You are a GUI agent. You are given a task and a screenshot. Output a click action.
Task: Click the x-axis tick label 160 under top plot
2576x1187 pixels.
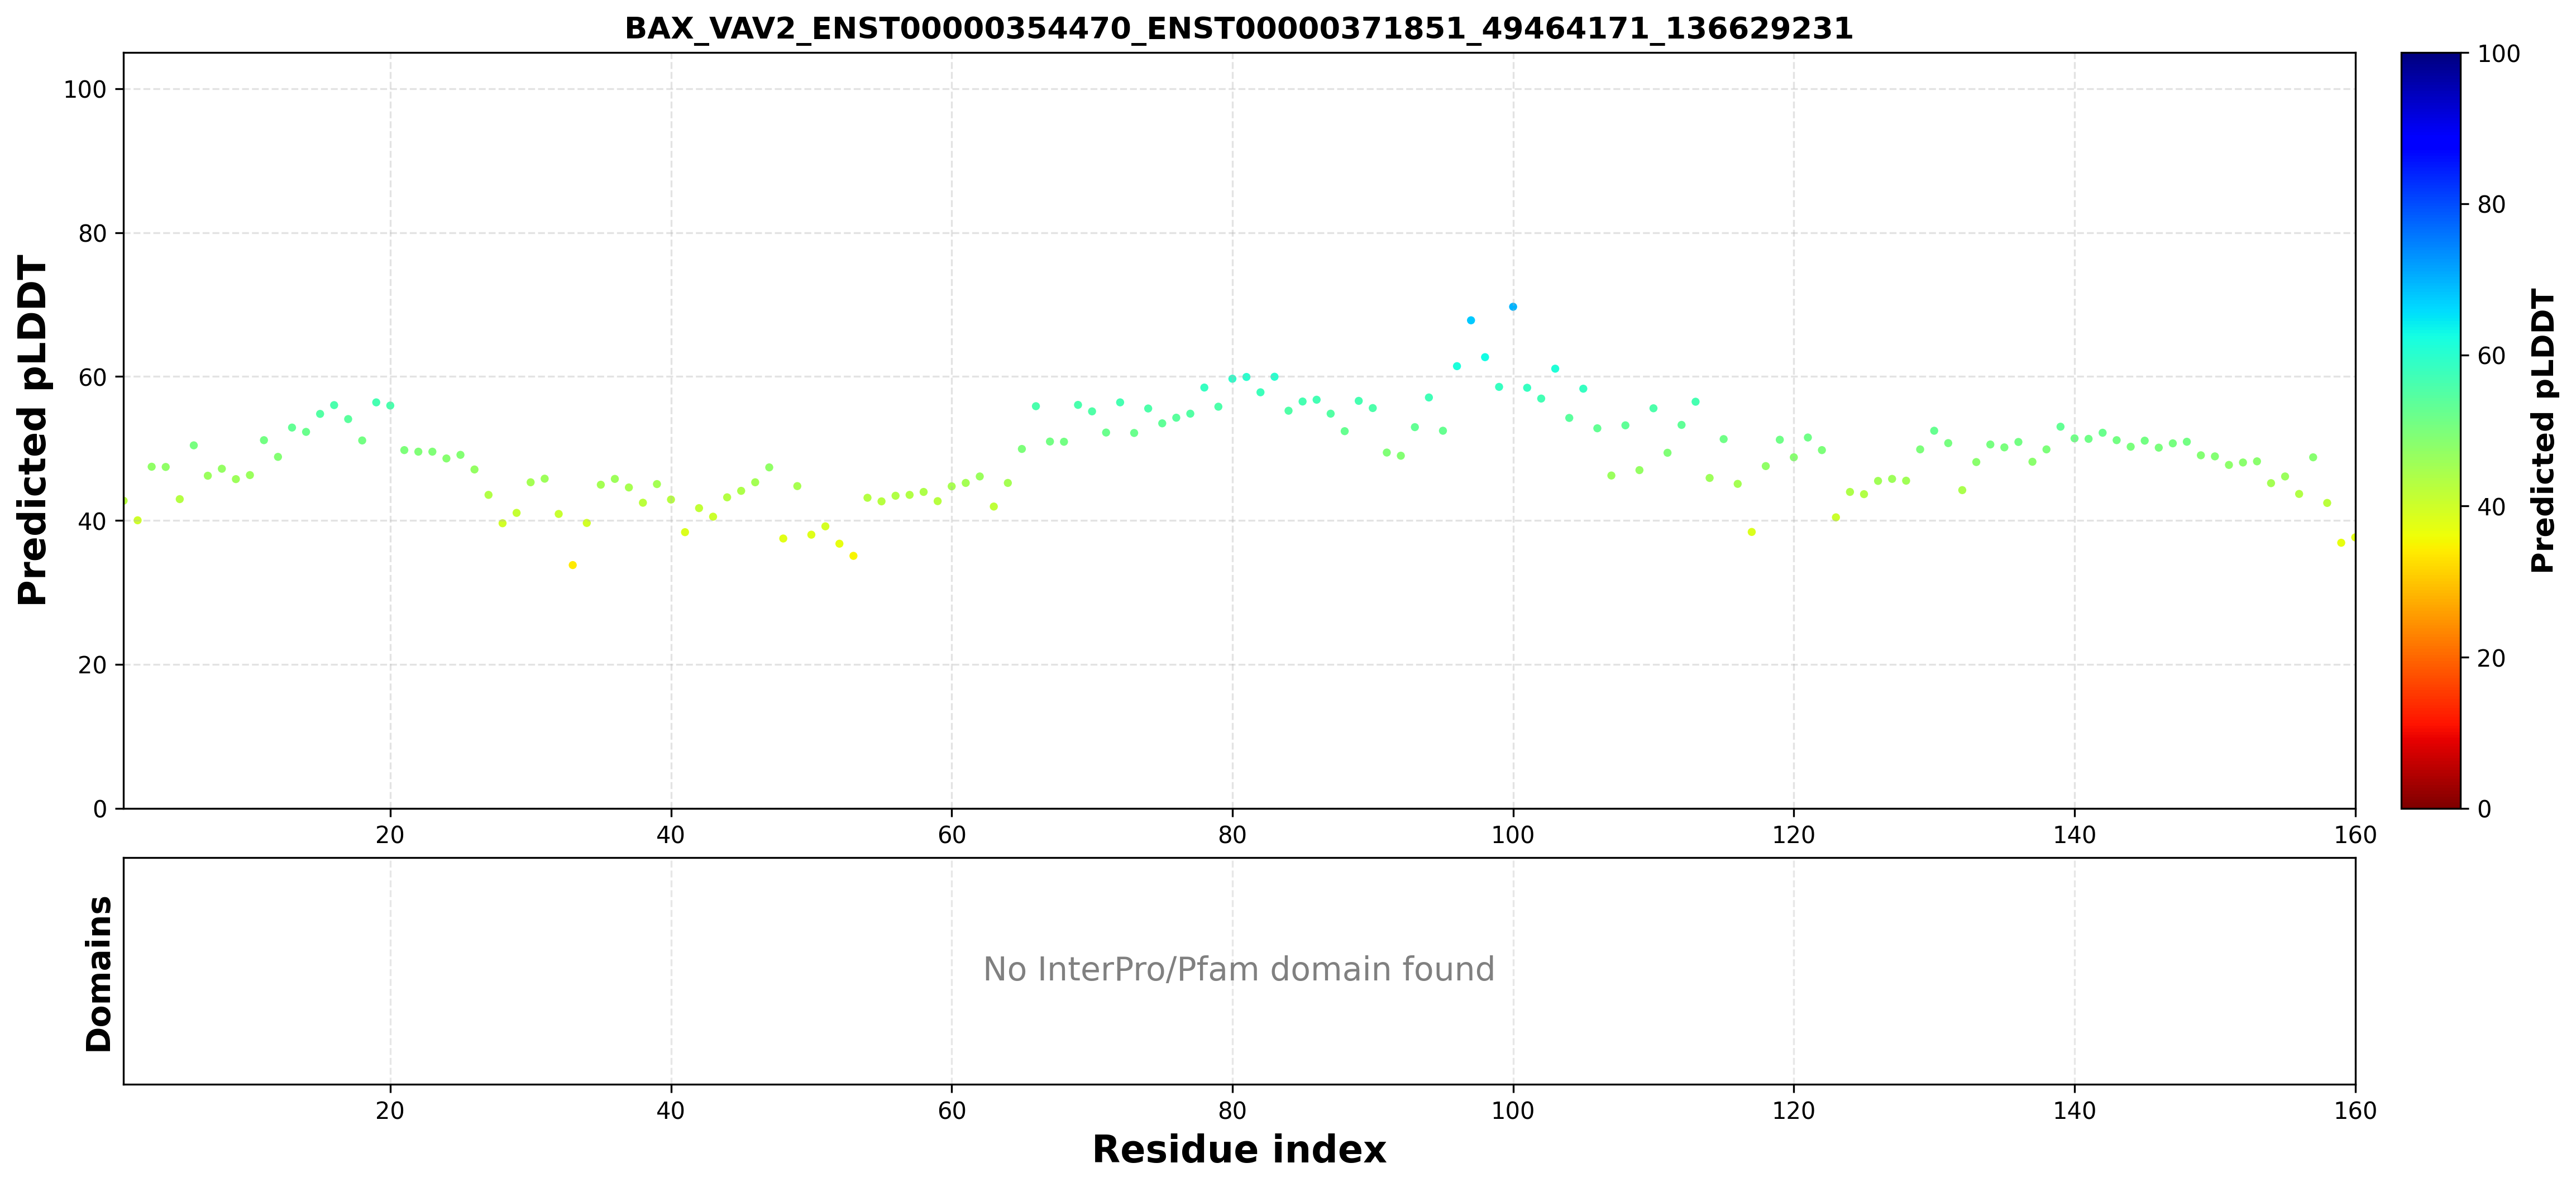pyautogui.click(x=2355, y=835)
